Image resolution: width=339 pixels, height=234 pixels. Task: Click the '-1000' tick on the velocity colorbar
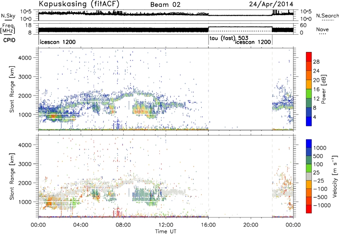click(x=322, y=205)
